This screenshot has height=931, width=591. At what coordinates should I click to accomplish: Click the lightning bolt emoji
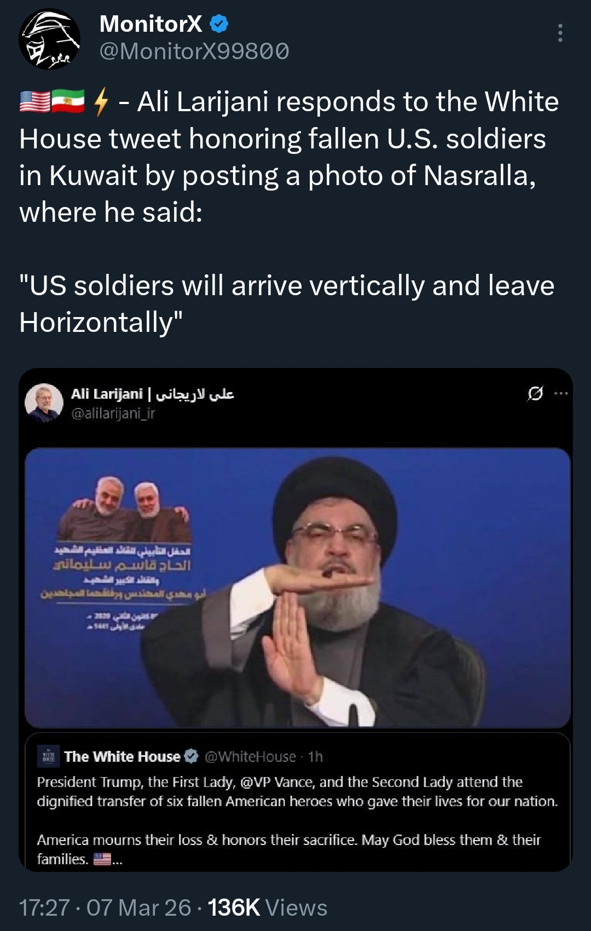101,102
